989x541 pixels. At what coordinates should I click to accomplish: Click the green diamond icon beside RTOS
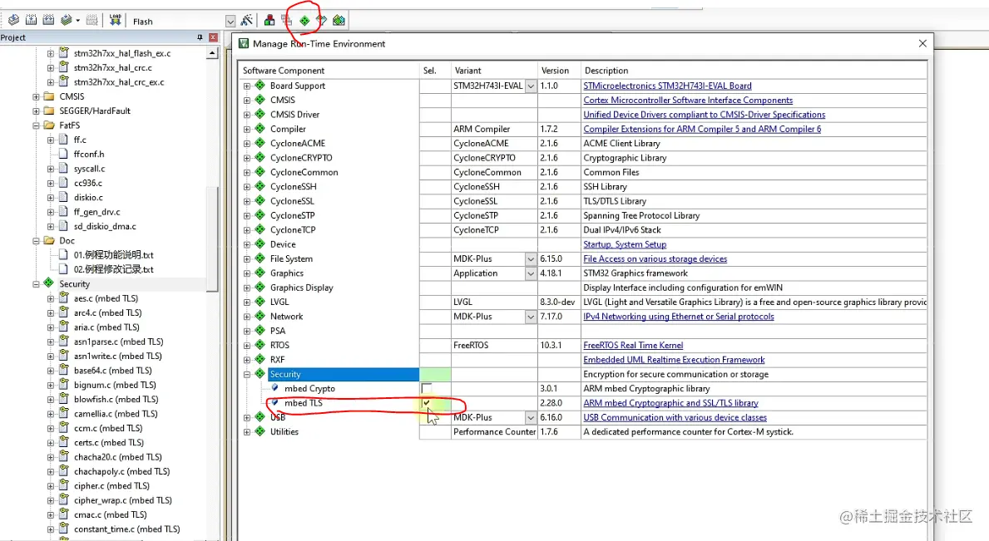click(x=260, y=345)
